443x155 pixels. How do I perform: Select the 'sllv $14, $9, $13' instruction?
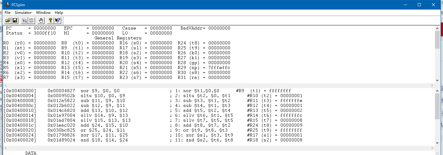coord(104,116)
